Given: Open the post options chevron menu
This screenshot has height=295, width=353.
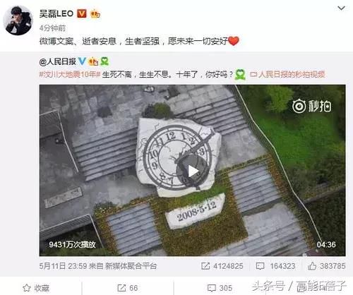Looking at the screenshot, I should click(341, 8).
